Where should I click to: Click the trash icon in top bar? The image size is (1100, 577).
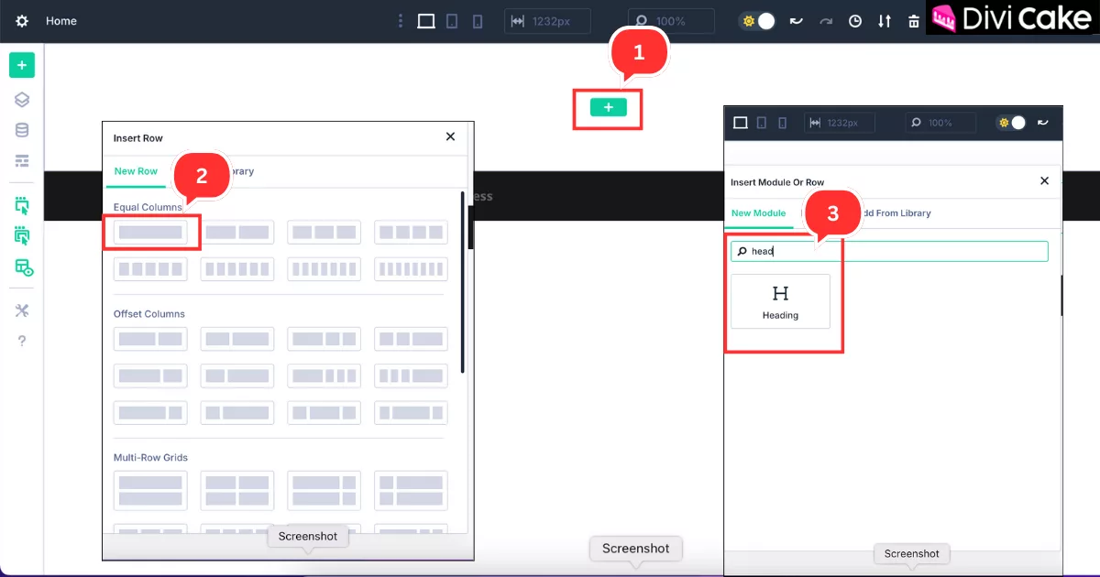pyautogui.click(x=914, y=21)
